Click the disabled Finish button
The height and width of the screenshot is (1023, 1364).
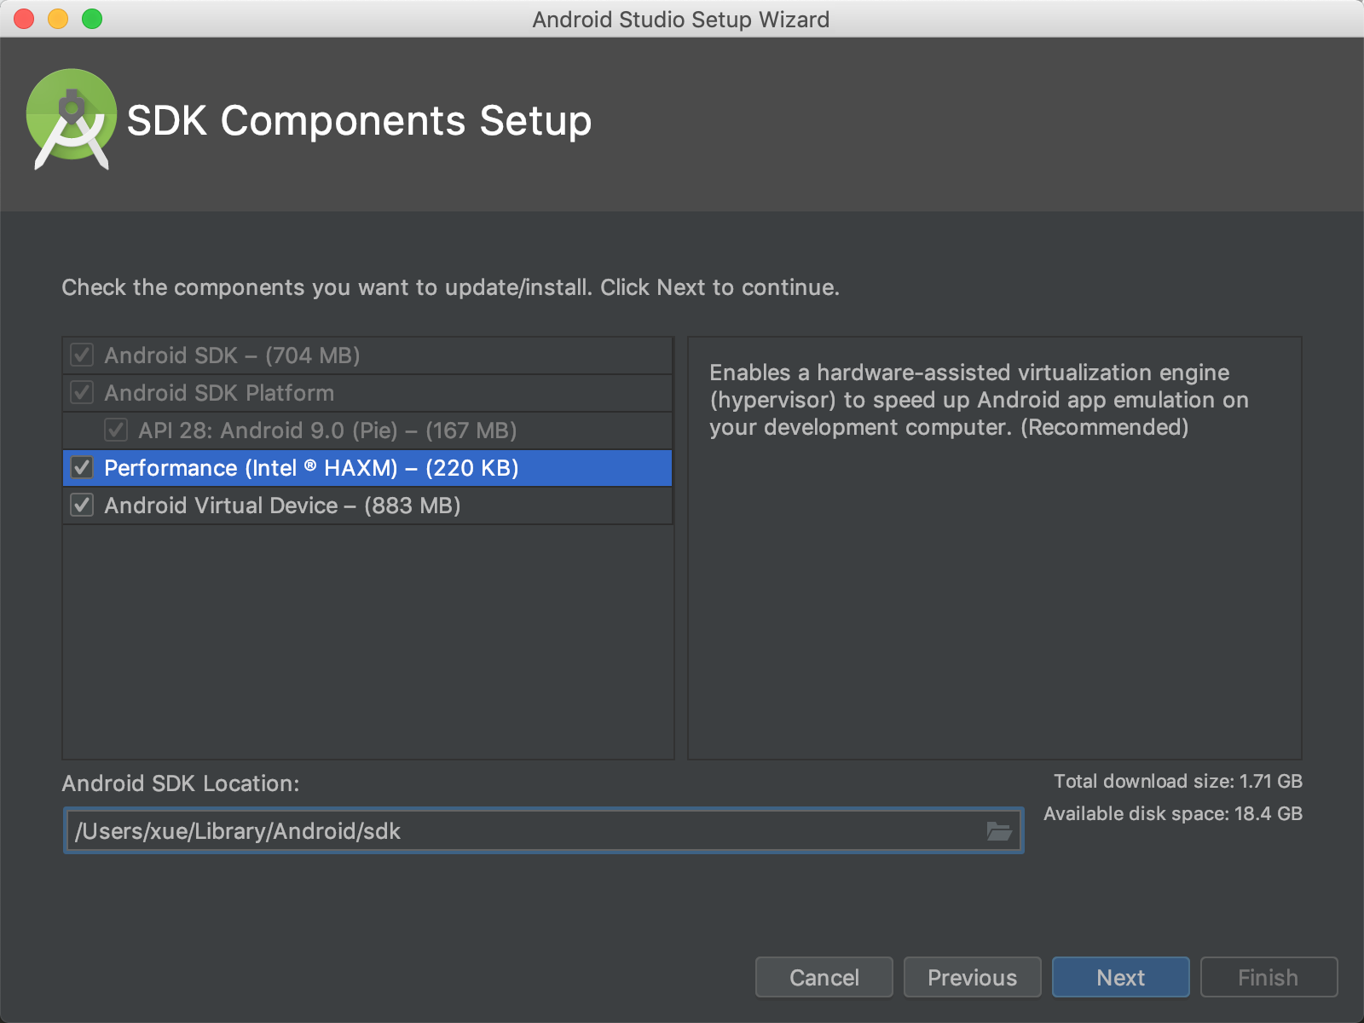1268,977
